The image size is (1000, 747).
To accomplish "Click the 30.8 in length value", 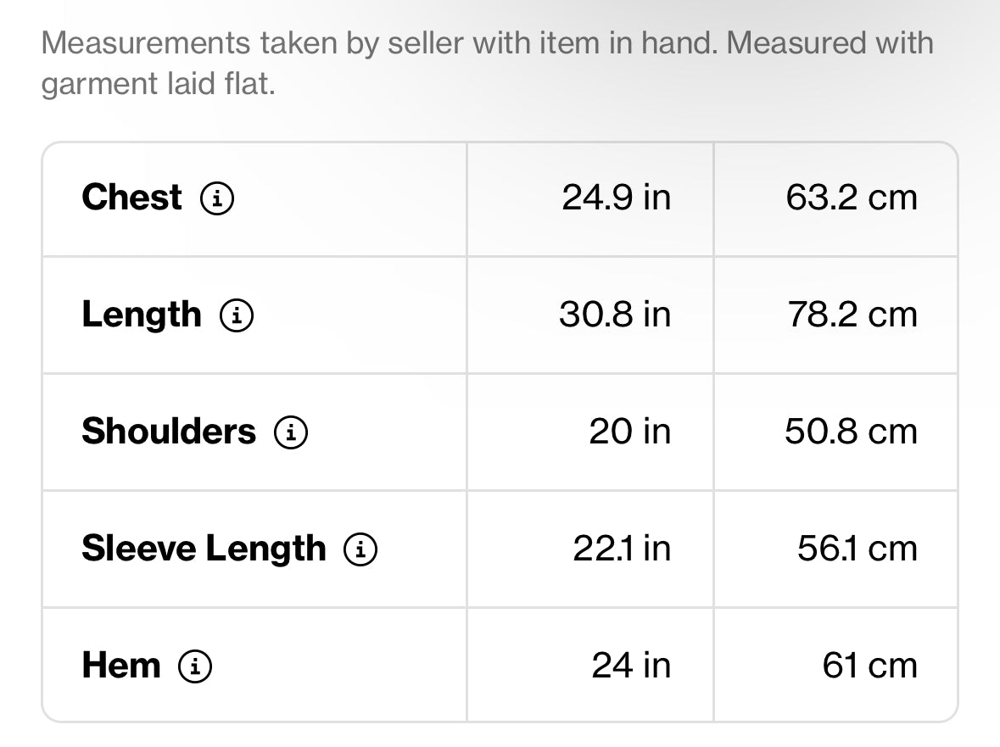I will point(615,315).
